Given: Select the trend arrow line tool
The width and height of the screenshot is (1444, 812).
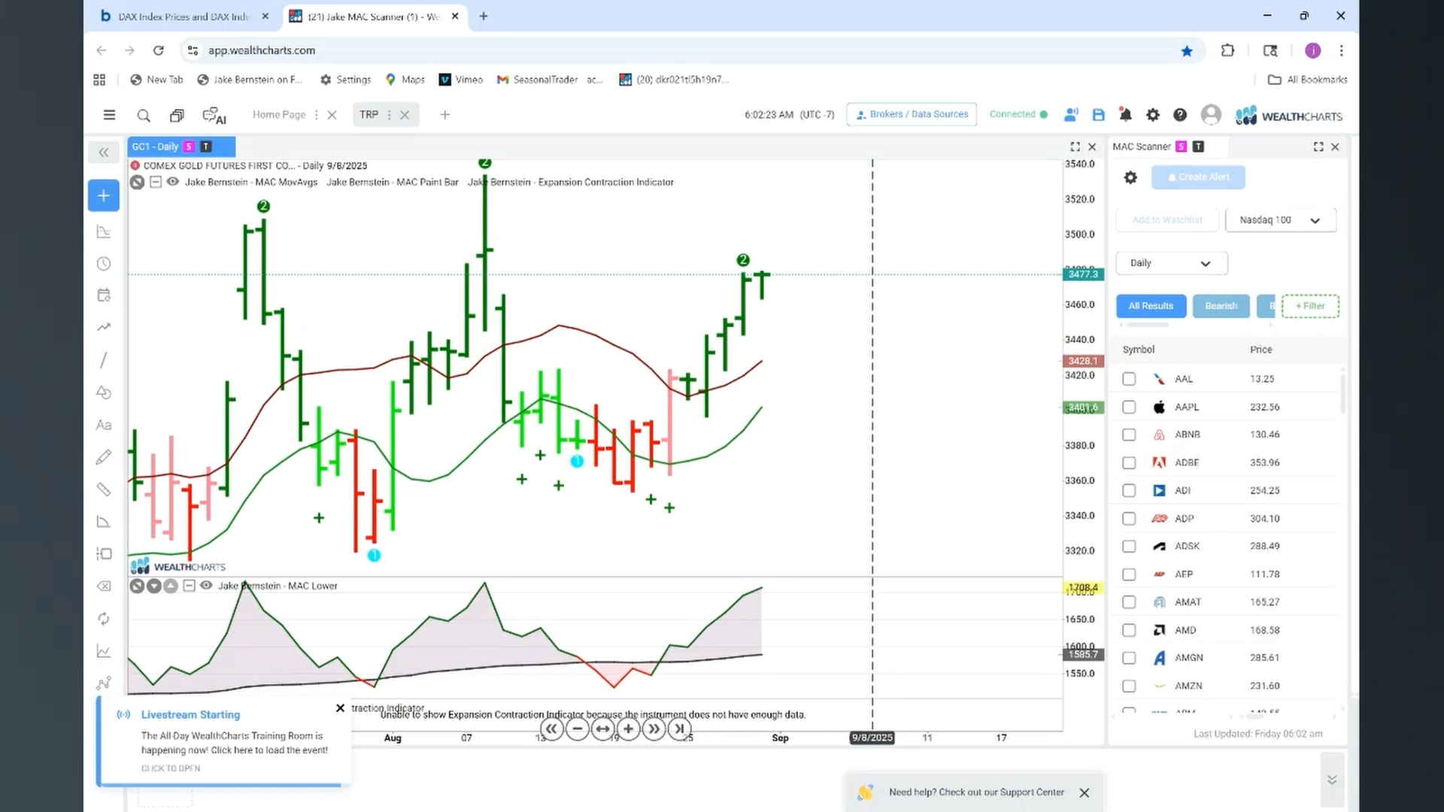Looking at the screenshot, I should (104, 327).
